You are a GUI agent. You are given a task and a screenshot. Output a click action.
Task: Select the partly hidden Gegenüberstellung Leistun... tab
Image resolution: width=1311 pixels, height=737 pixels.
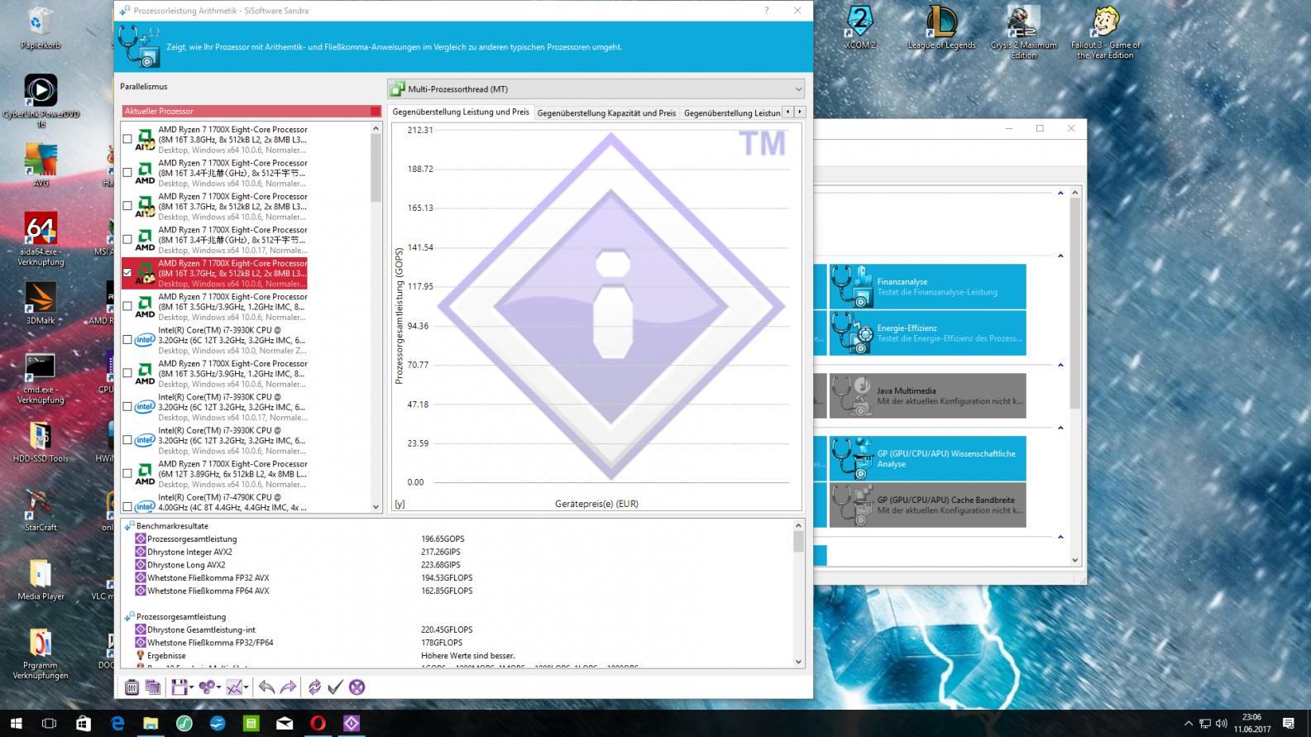click(x=731, y=112)
